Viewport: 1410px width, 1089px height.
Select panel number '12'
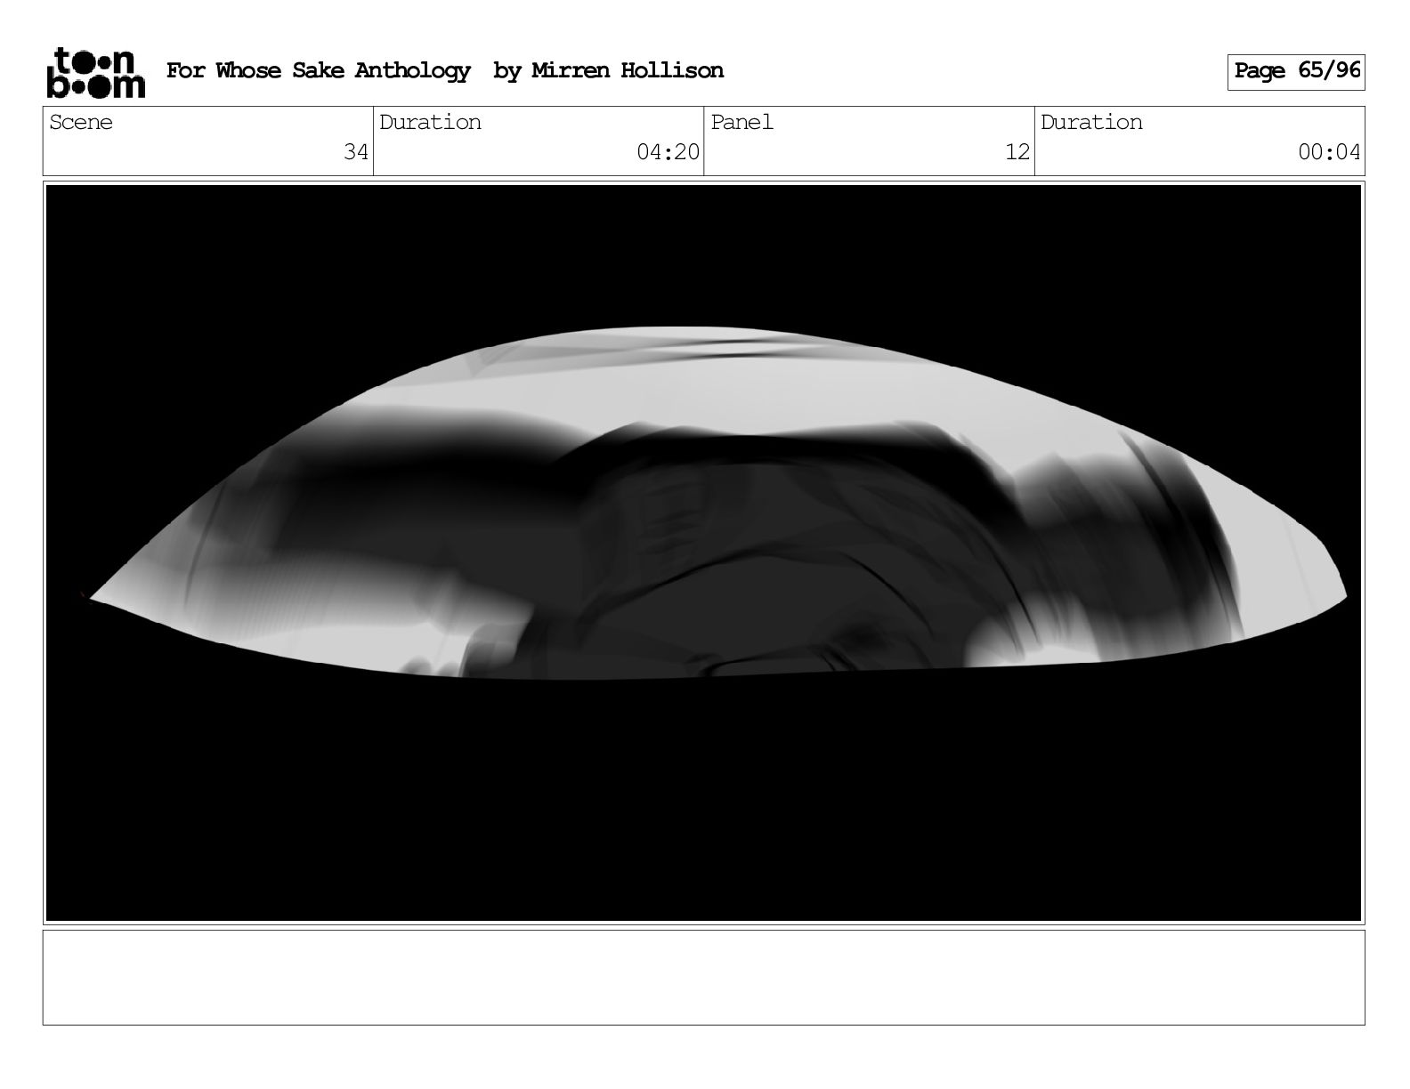coord(1017,152)
